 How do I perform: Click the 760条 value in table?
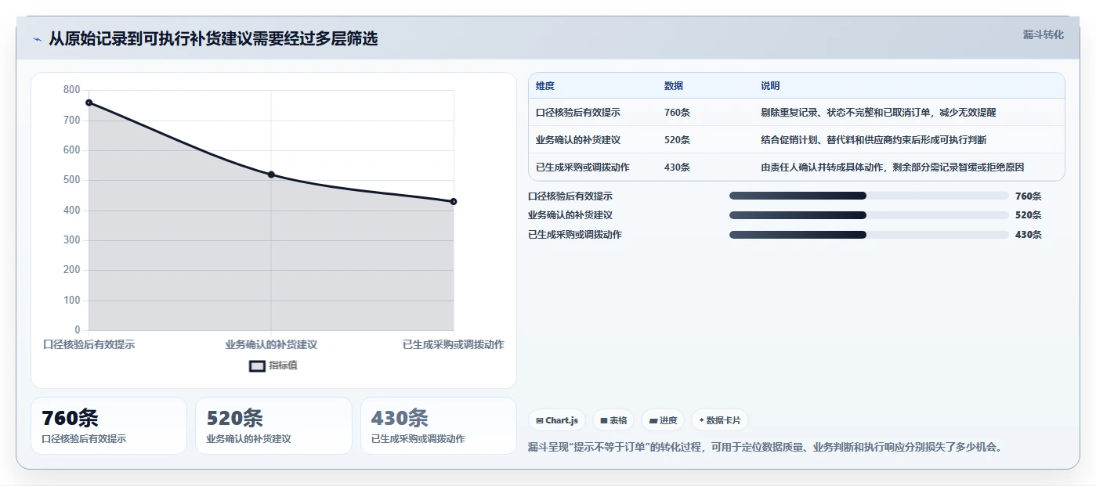click(677, 113)
